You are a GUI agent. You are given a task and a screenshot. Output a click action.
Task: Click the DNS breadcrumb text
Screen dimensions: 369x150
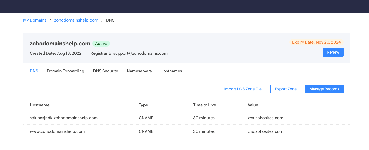pos(110,20)
